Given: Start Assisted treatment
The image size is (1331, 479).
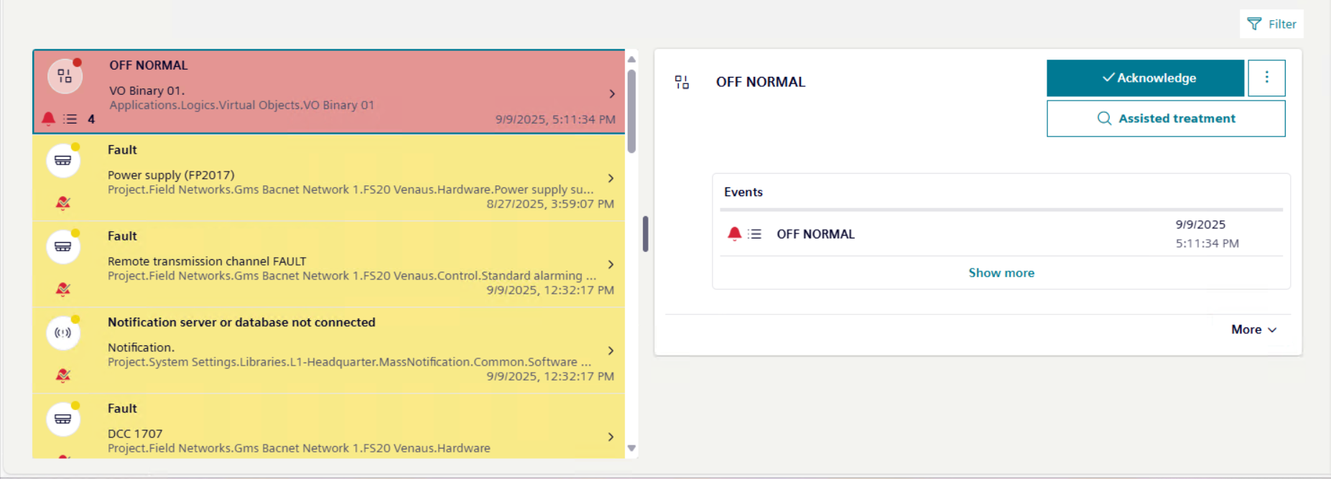Looking at the screenshot, I should click(x=1166, y=118).
